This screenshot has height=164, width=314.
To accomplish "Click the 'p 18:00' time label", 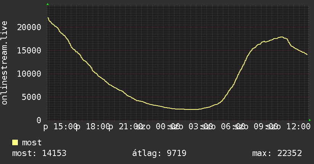I will tap(93, 127).
